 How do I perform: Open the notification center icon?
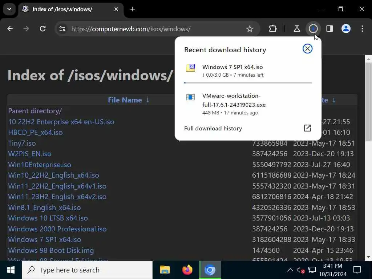(357, 270)
